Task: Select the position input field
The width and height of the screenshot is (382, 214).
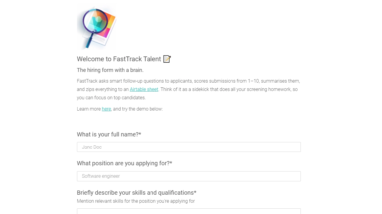Action: (x=189, y=176)
